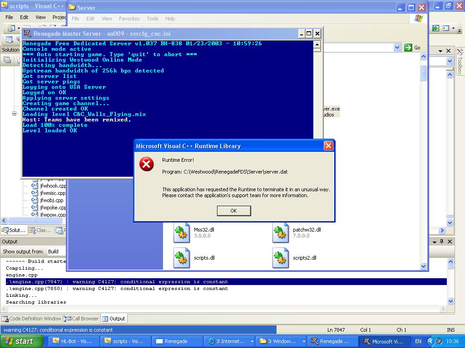This screenshot has width=465, height=348.
Task: Click OK in the Runtime Error dialog
Action: click(x=233, y=211)
